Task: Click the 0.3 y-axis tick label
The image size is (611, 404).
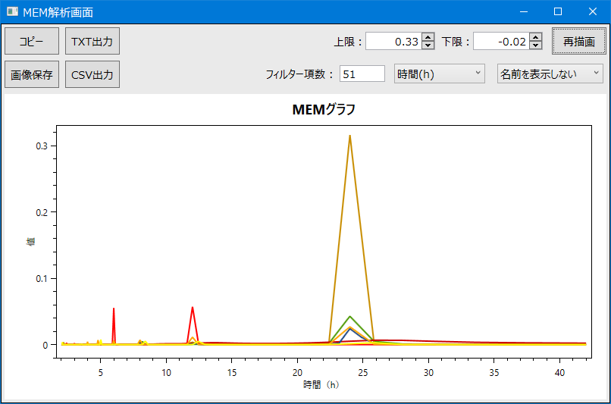Action: point(42,146)
